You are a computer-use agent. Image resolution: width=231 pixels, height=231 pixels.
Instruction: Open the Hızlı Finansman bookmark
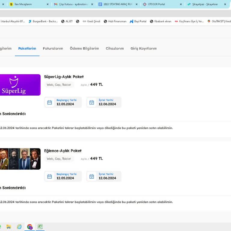coord(115,21)
